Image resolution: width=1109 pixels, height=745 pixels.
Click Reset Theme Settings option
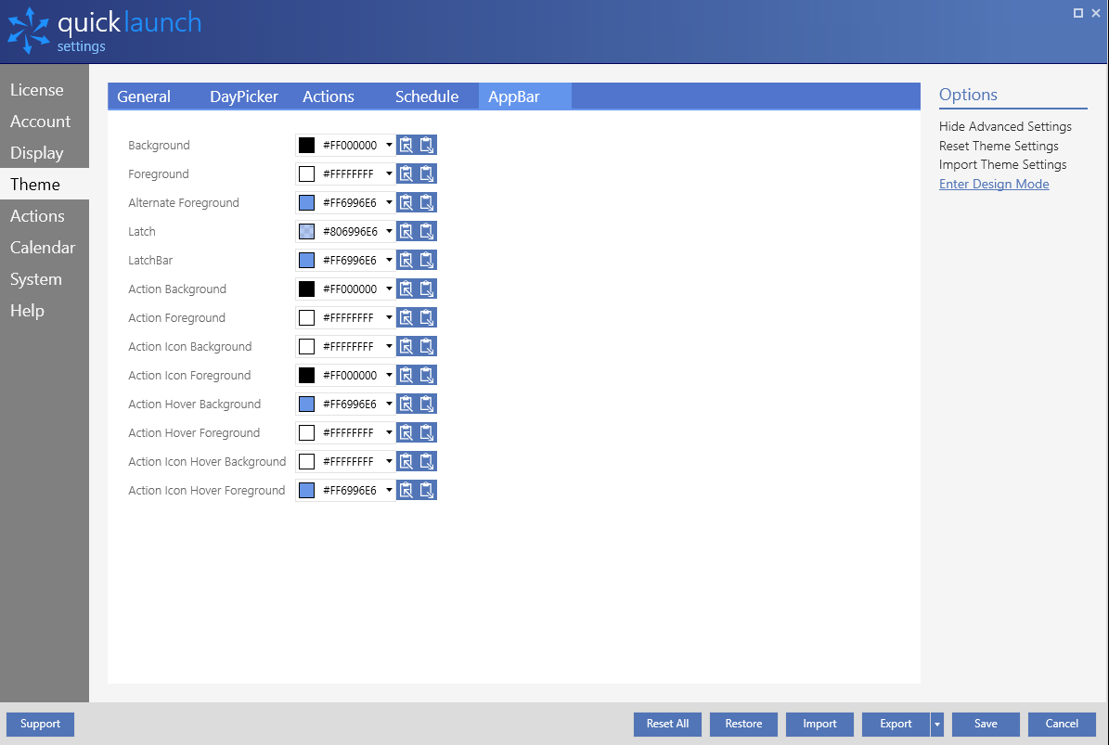tap(999, 146)
